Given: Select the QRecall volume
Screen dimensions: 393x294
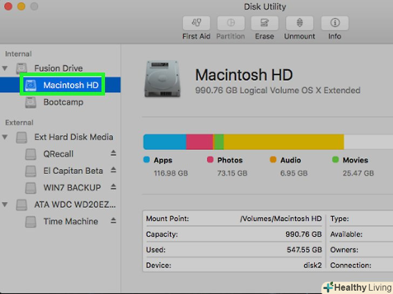Looking at the screenshot, I should 58,154.
